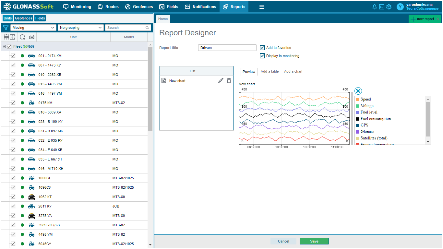Edit New chart with pencil icon
The width and height of the screenshot is (443, 249).
pyautogui.click(x=221, y=80)
